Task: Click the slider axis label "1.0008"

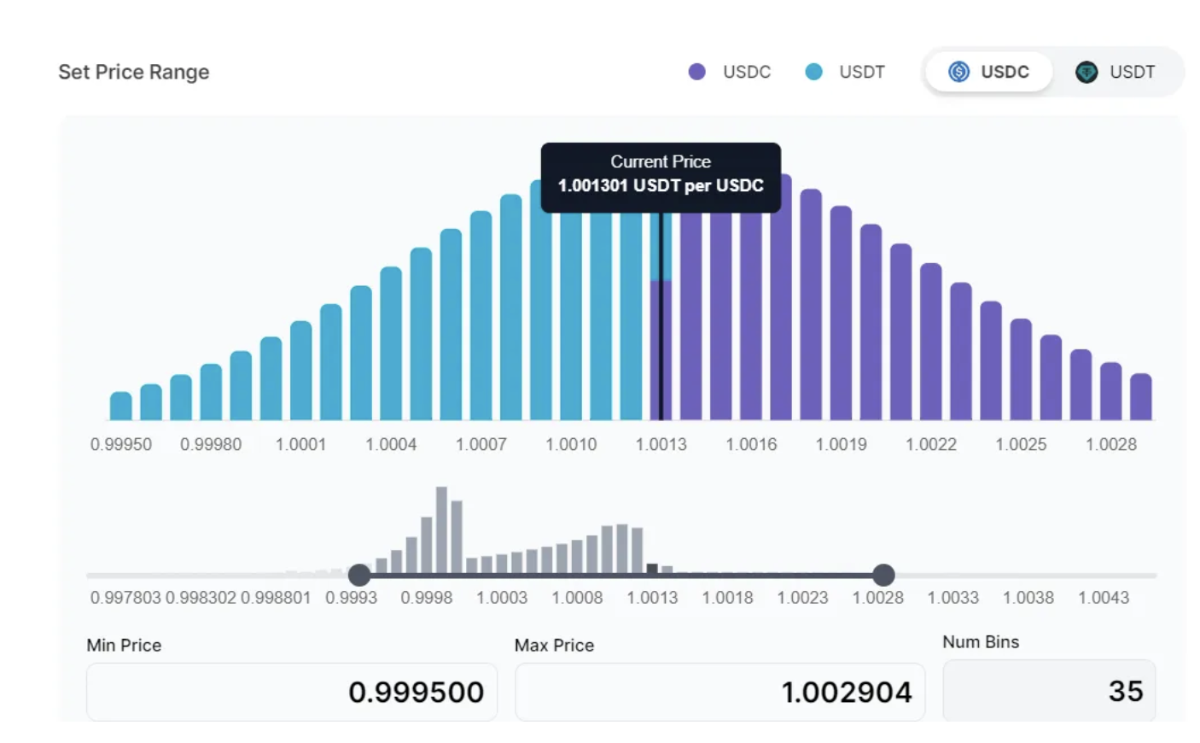Action: coord(577,598)
